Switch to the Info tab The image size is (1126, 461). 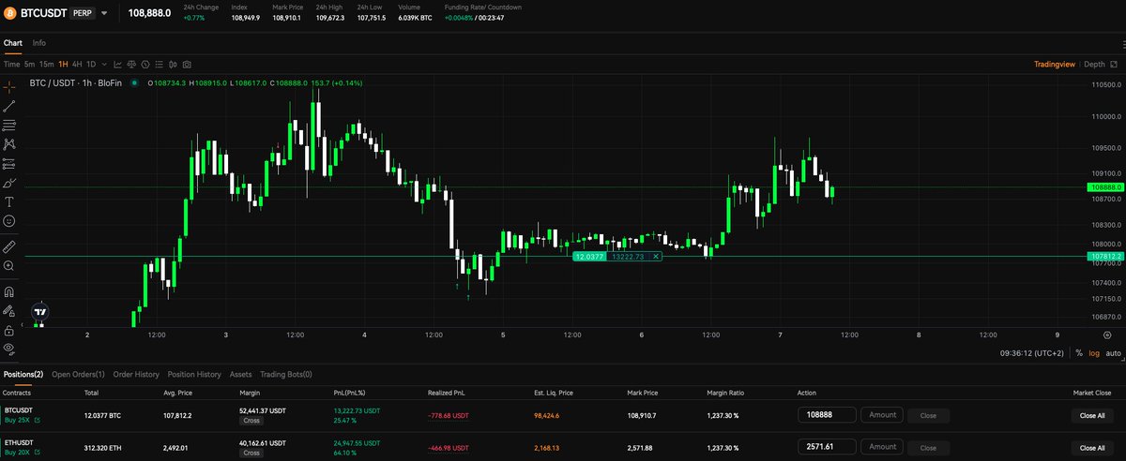39,43
